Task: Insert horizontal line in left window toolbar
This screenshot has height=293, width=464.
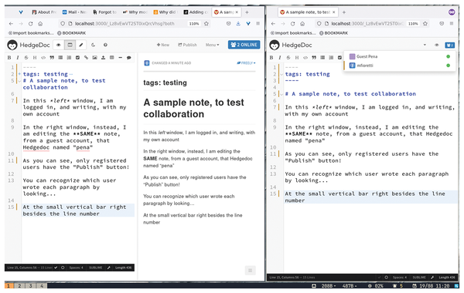Action: tap(120, 58)
